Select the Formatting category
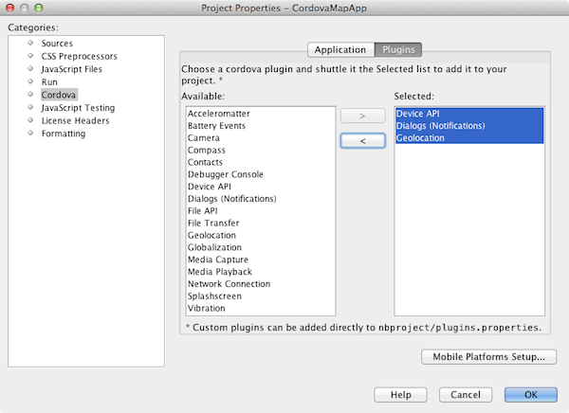569x413 pixels. (x=63, y=134)
